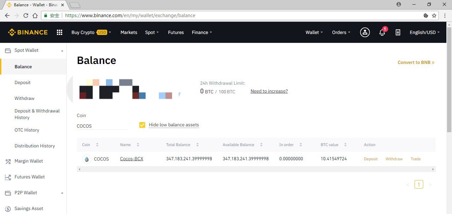Open the user account profile icon
Viewport: 452px width, 214px height.
[x=365, y=32]
